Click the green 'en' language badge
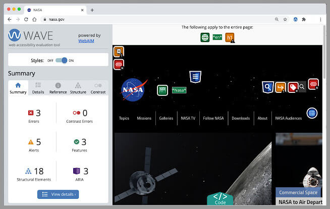The height and width of the screenshot is (209, 330). tap(217, 37)
